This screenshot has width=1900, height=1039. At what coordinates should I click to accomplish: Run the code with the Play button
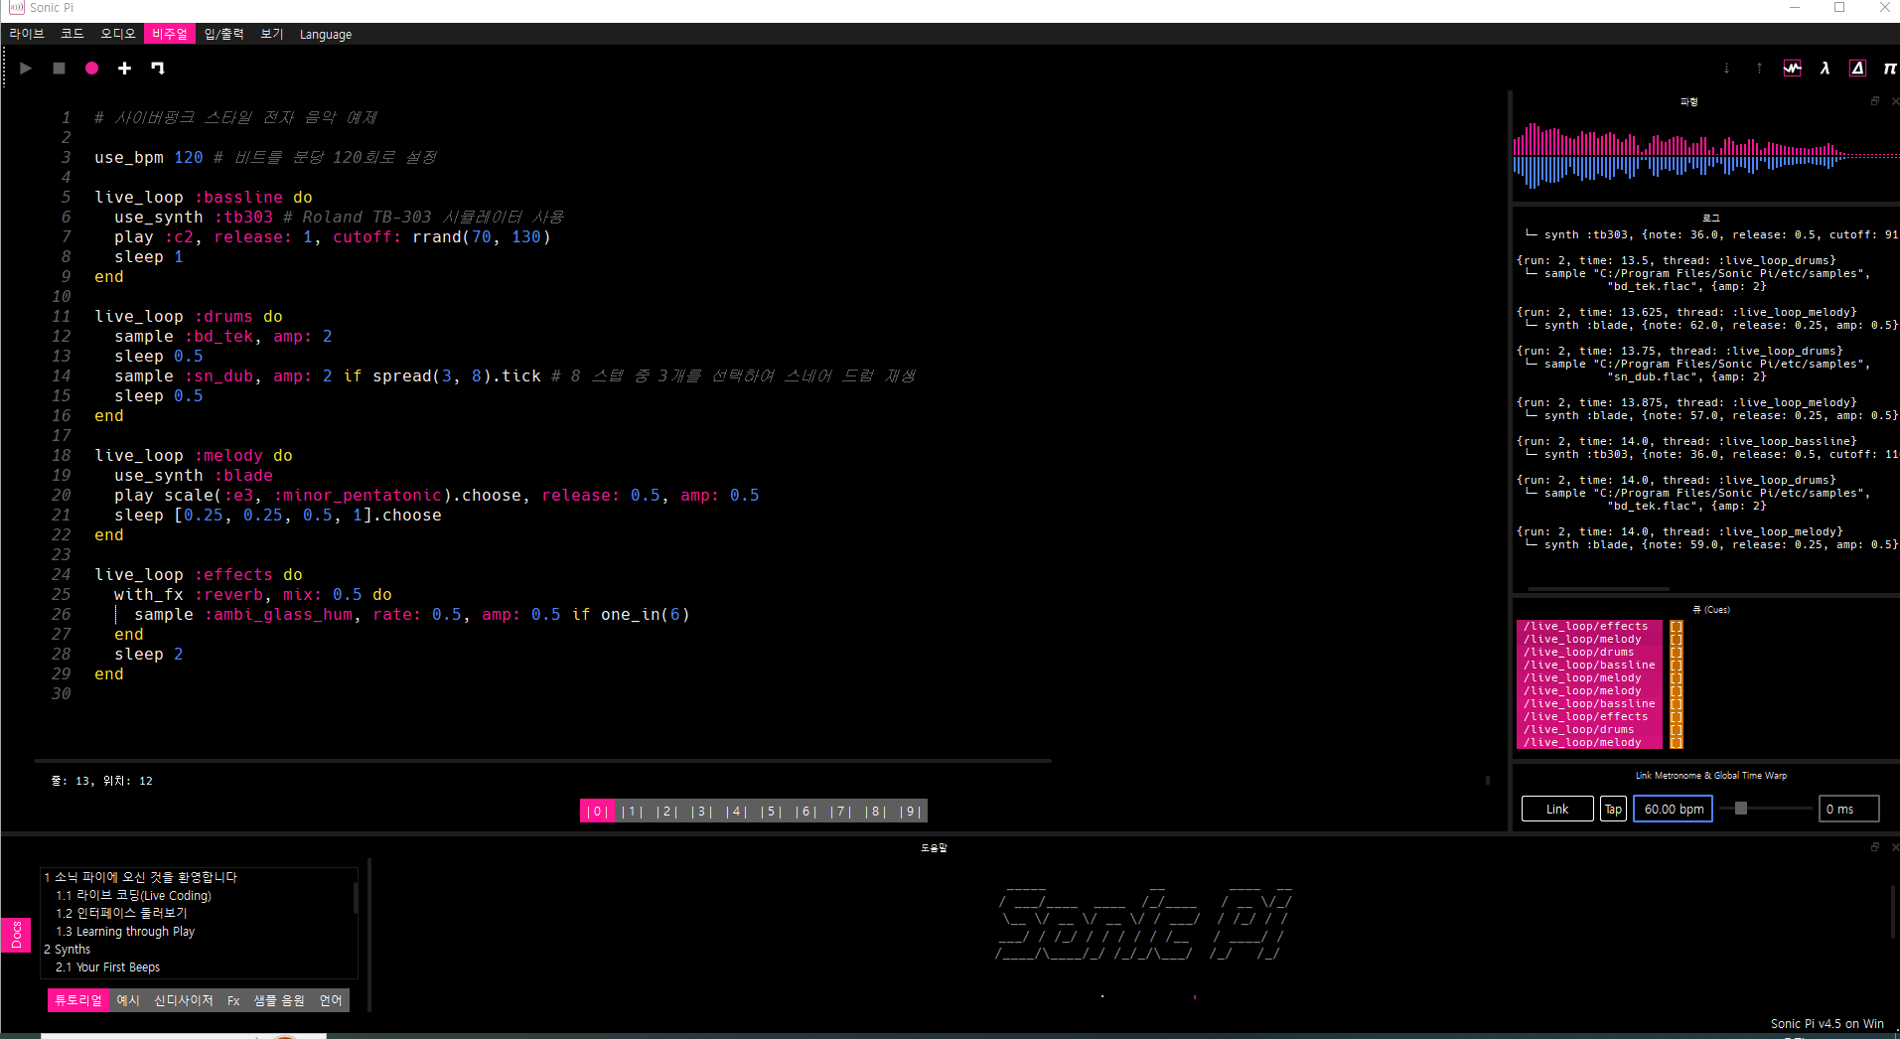click(26, 69)
